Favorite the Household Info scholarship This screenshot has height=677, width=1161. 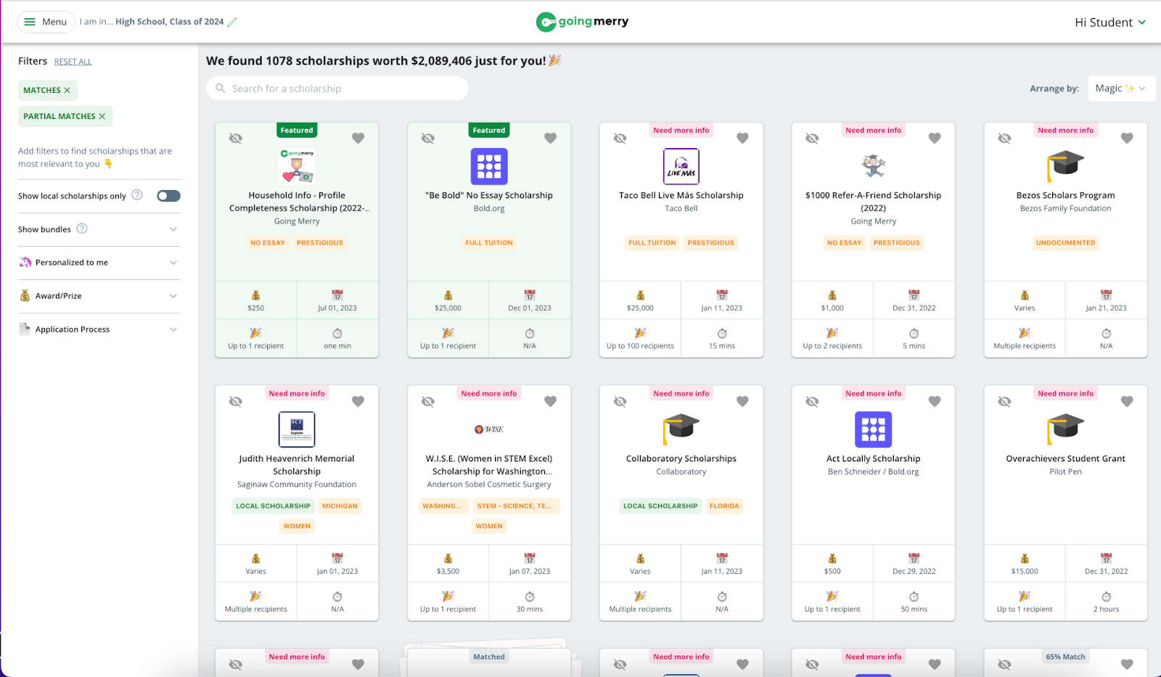(x=358, y=138)
